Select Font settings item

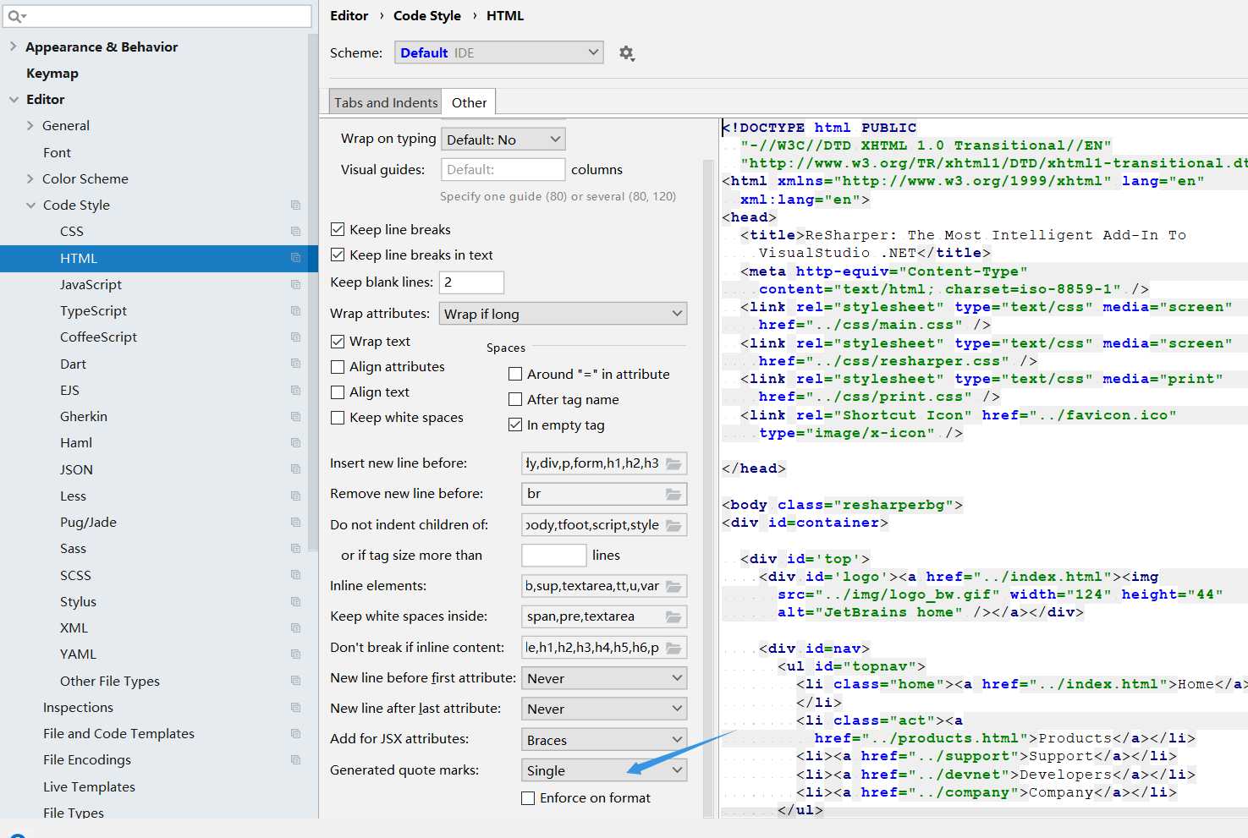57,152
